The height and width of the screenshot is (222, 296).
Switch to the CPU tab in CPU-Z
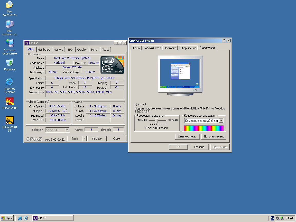coord(31,49)
